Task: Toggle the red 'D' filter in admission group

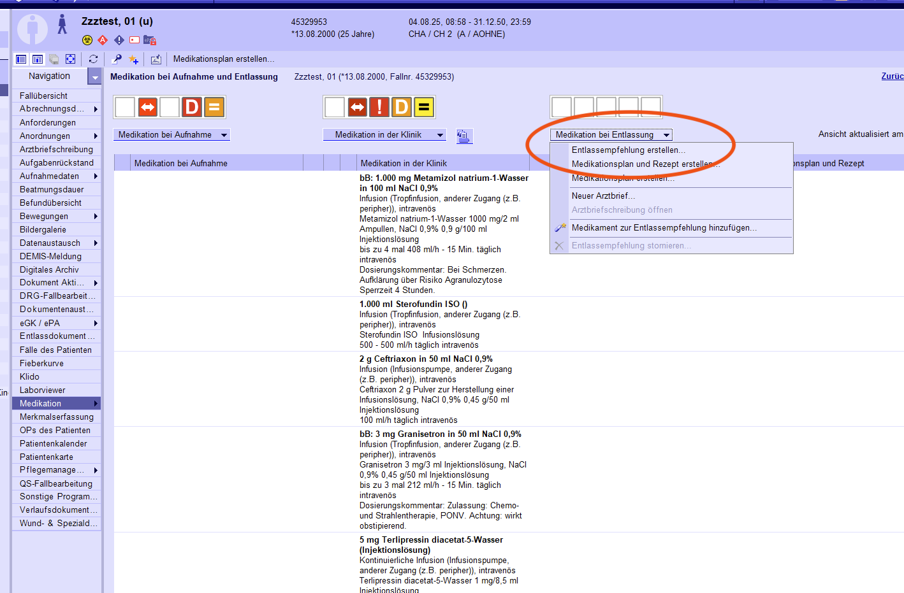Action: pos(192,107)
